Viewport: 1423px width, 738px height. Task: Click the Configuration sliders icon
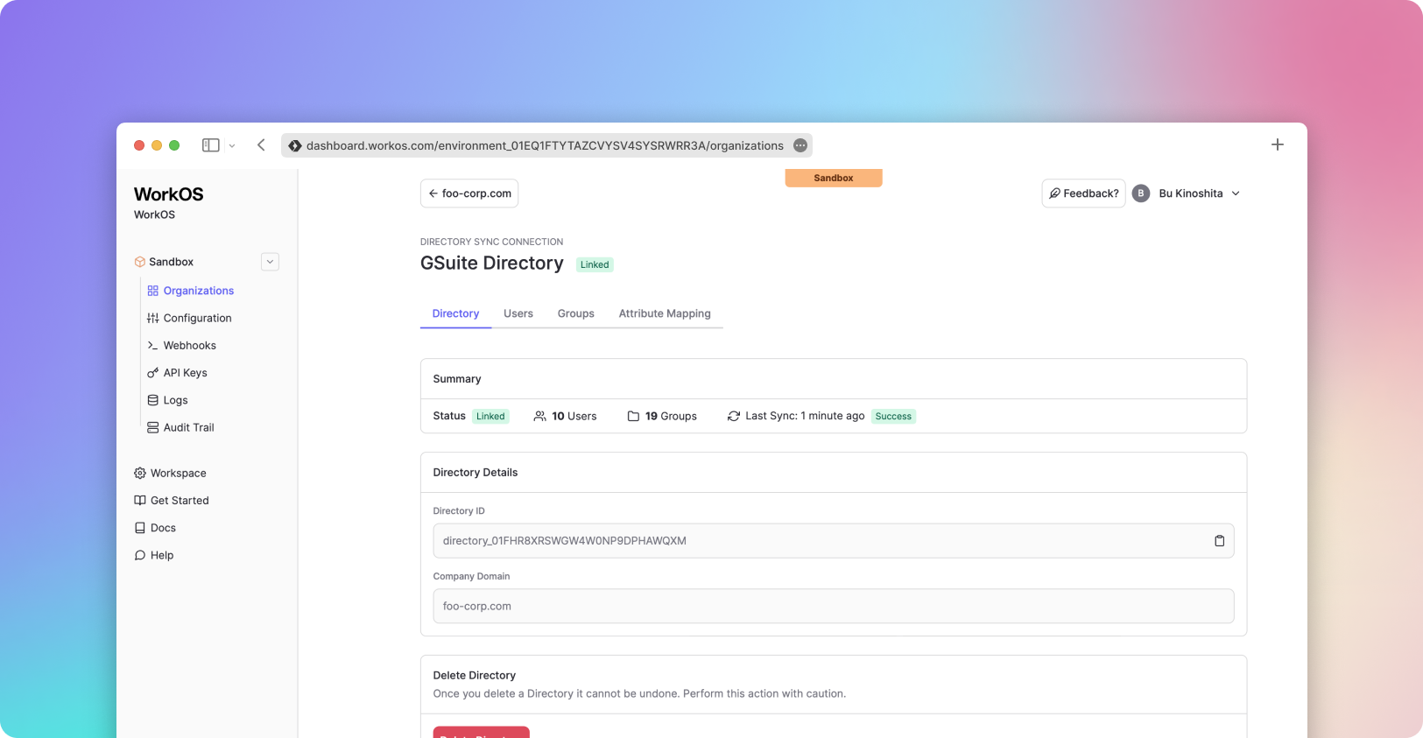152,318
